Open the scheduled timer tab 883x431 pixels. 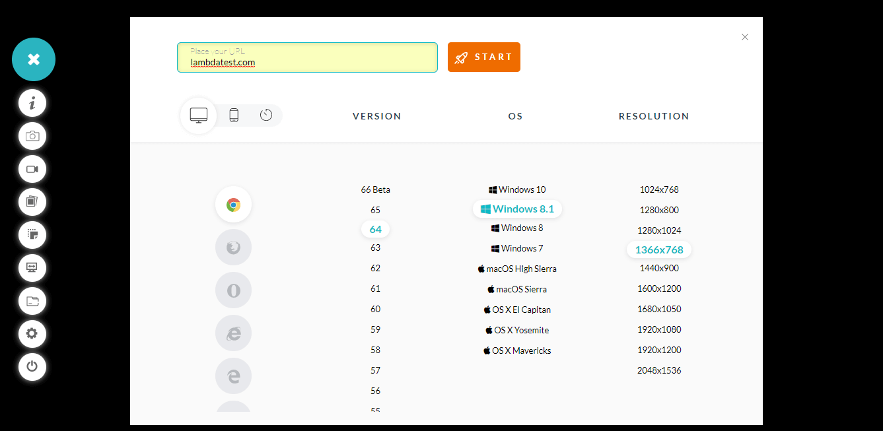266,115
